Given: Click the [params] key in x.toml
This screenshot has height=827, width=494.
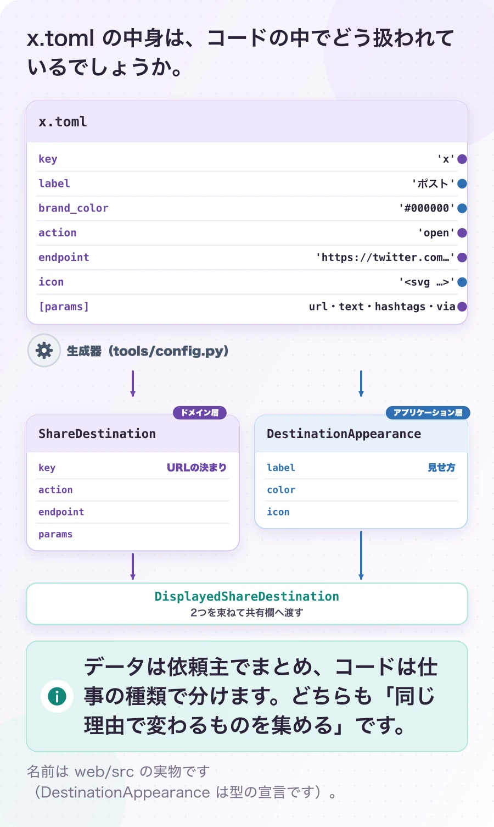Looking at the screenshot, I should click(64, 307).
